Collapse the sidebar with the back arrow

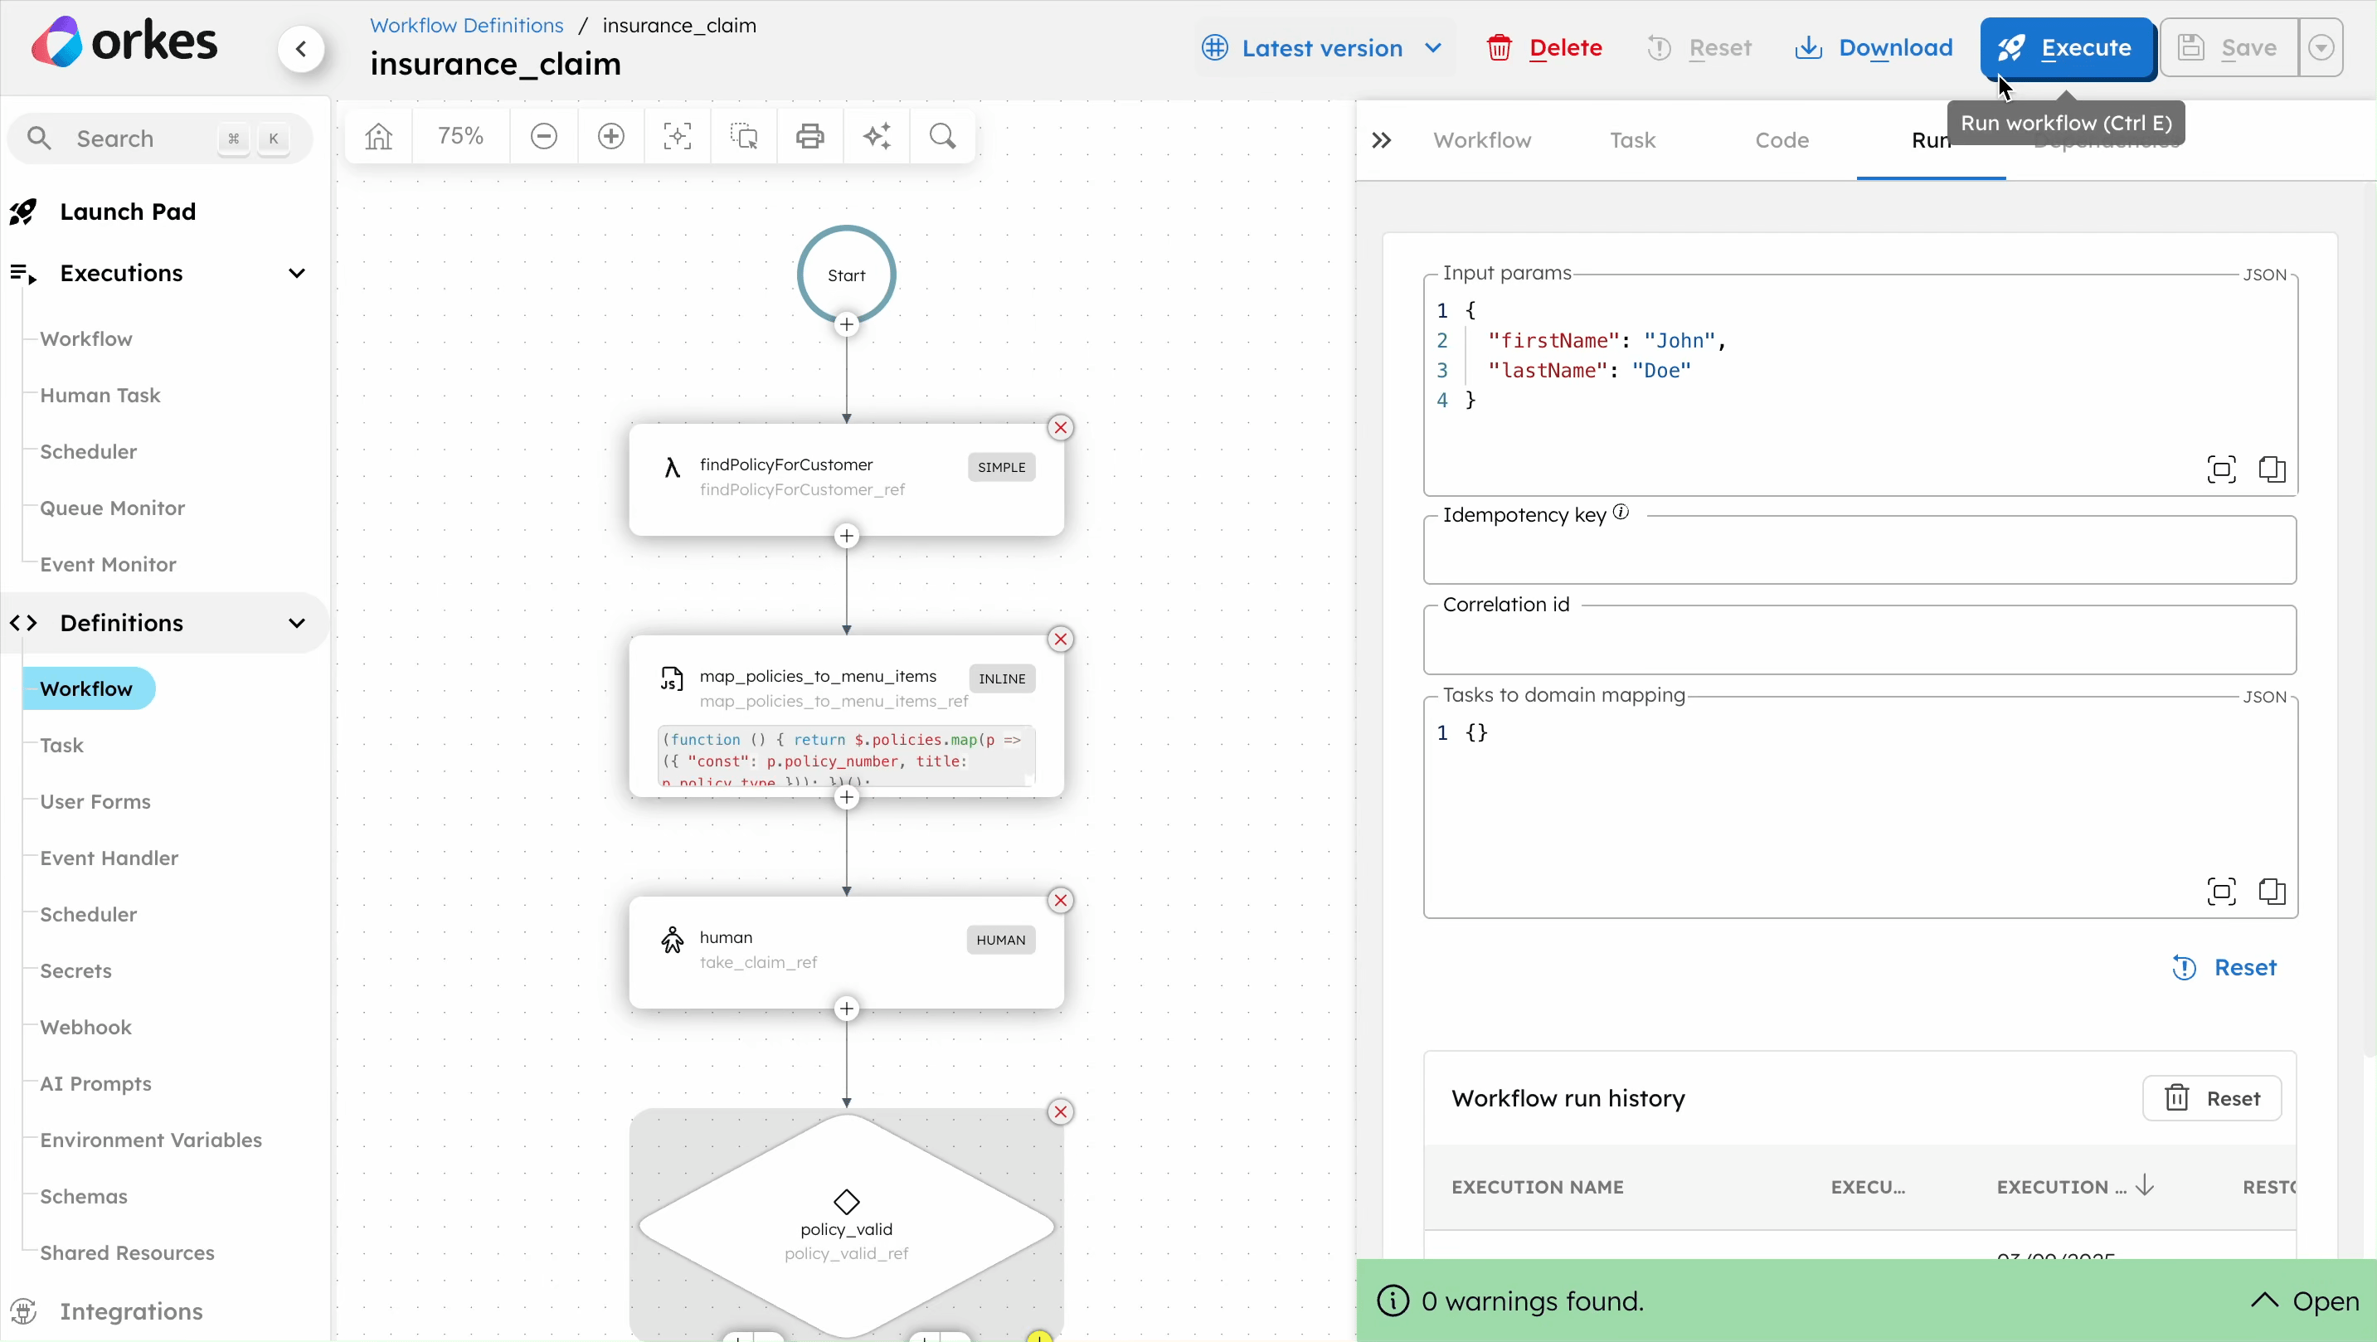[x=301, y=48]
